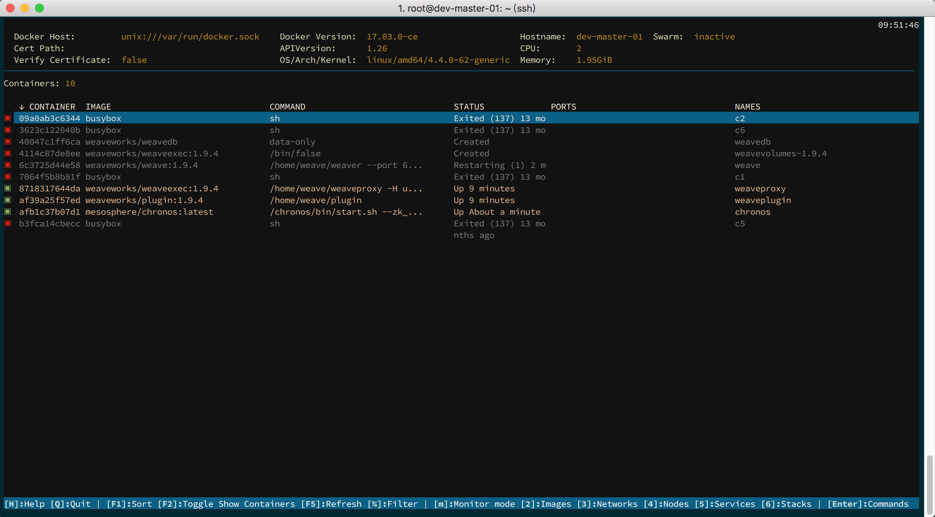This screenshot has height=517, width=935.
Task: Click the clock 09:51:46
Action: coord(898,25)
